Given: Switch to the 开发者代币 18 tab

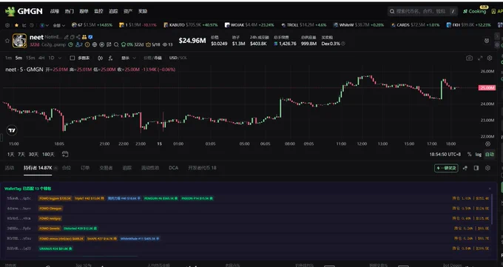Looking at the screenshot, I should tap(202, 168).
